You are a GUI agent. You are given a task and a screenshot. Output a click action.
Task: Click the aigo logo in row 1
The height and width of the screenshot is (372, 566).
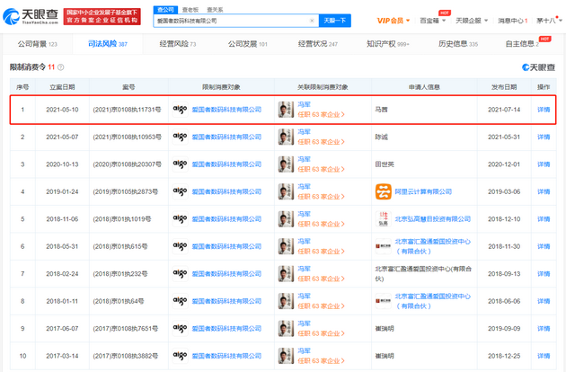(x=180, y=110)
